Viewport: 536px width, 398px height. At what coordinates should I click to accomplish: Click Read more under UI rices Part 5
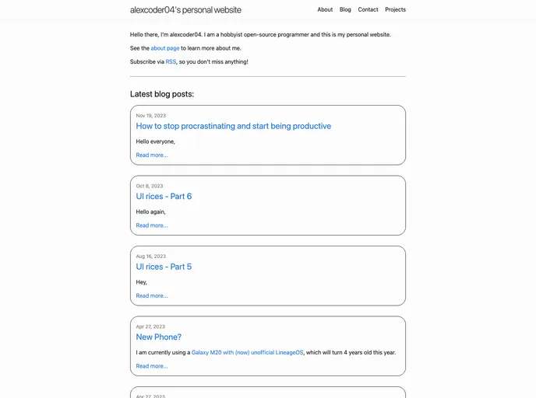tap(152, 295)
